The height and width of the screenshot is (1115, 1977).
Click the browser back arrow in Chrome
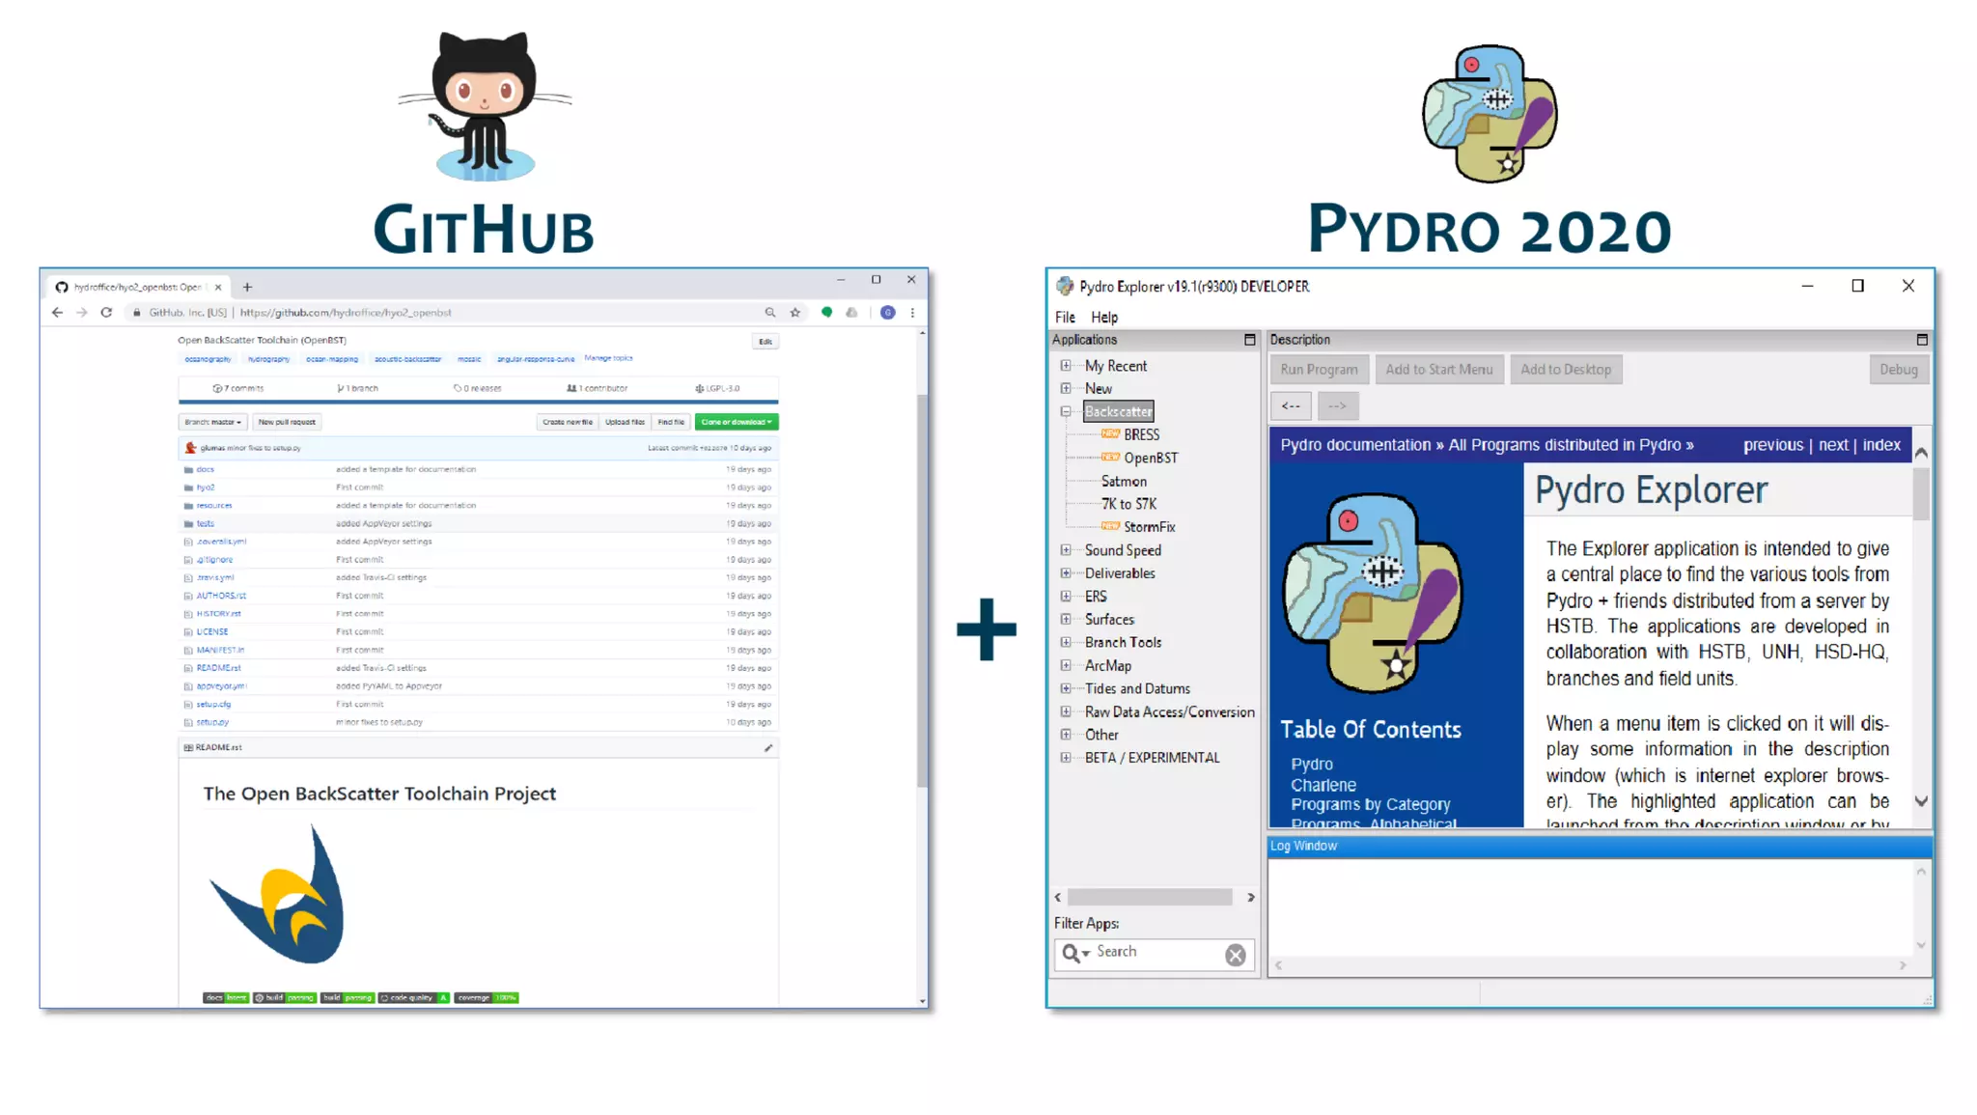tap(57, 313)
